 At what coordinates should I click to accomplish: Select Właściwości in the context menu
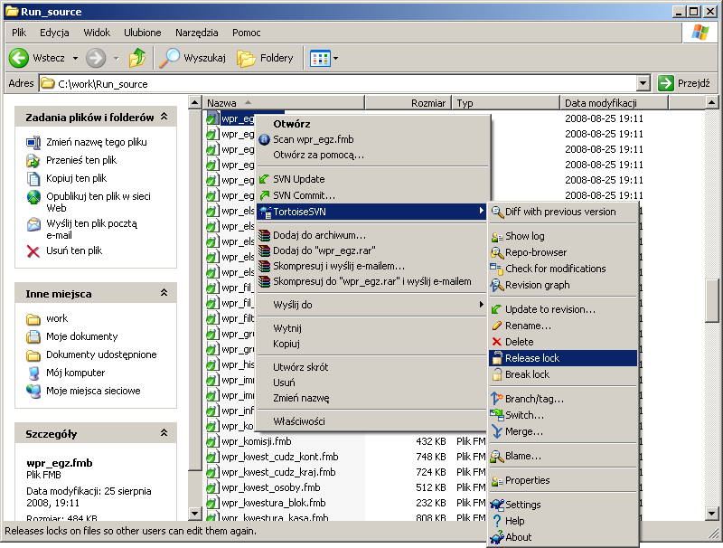pos(372,421)
